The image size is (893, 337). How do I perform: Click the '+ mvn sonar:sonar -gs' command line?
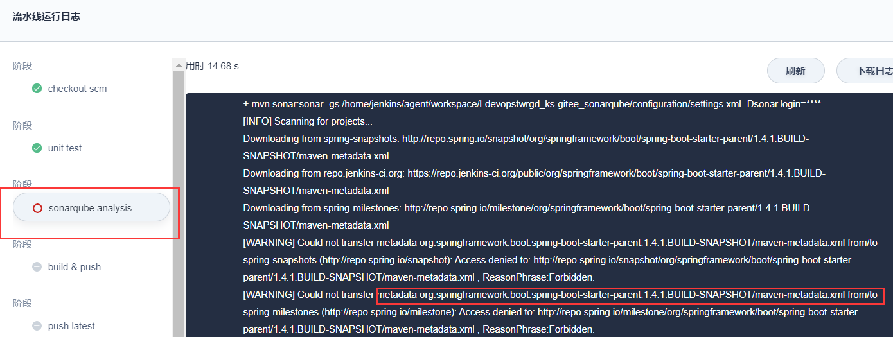pos(532,103)
